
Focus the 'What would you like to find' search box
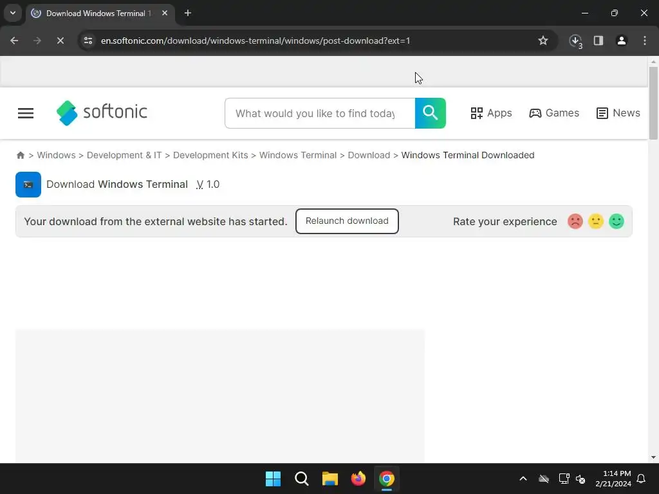pos(320,113)
